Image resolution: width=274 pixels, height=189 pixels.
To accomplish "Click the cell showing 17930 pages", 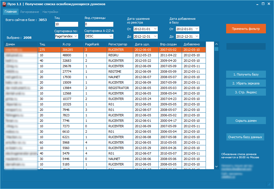I will point(72,77).
